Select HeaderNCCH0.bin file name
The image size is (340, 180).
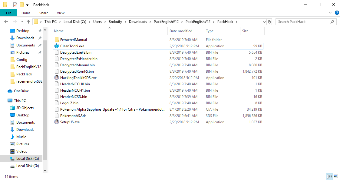[x=75, y=84]
